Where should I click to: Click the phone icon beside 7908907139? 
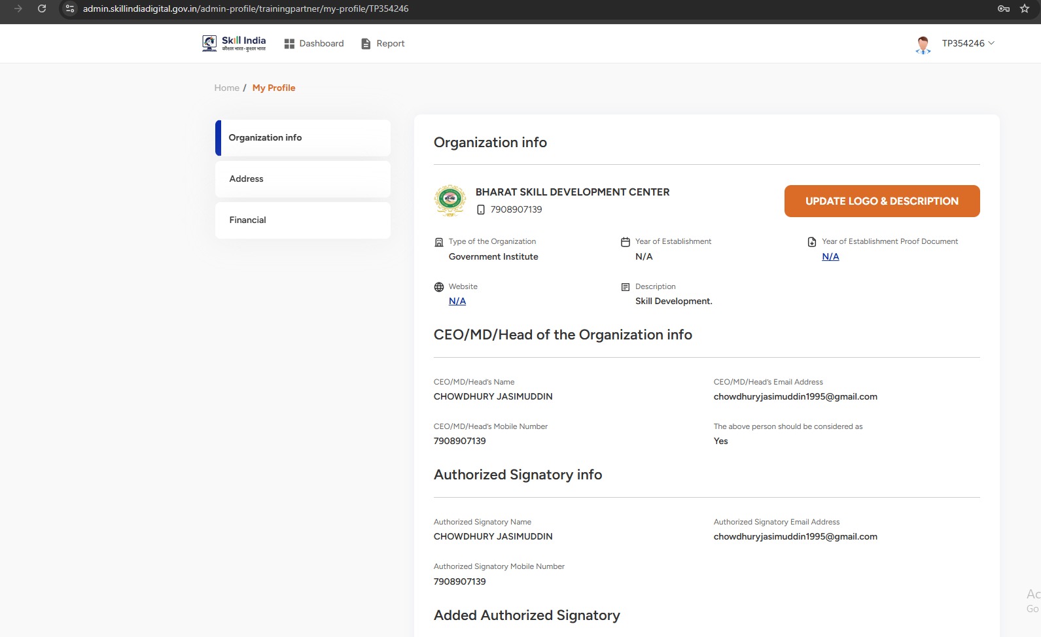481,210
